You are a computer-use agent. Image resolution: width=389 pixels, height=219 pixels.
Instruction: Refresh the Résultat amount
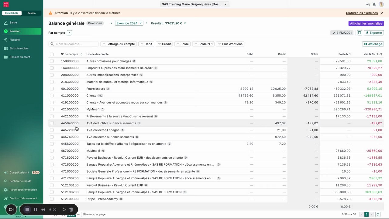coord(185,23)
